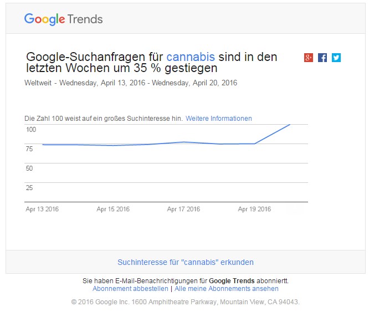369x317 pixels.
Task: Open 'Weitere Informationen' link
Action: pos(218,119)
